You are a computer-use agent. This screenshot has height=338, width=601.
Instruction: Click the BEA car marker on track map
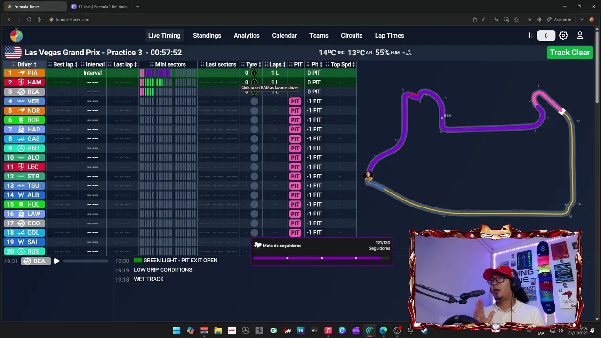click(x=442, y=118)
